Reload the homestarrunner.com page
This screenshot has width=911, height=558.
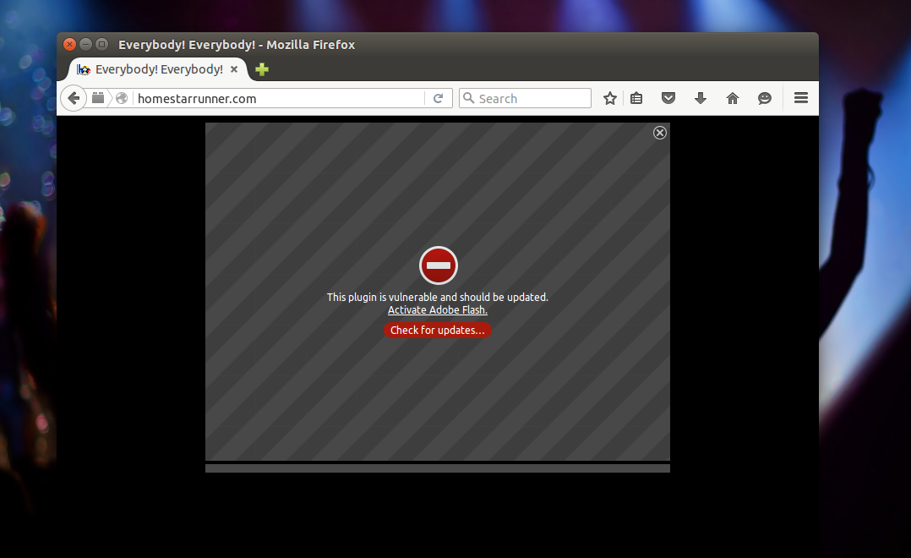[x=439, y=98]
